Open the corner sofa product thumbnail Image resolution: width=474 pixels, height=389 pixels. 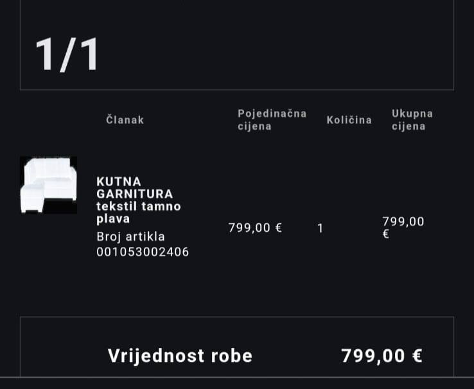tap(48, 185)
